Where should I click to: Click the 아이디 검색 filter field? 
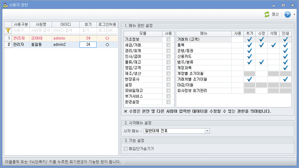pos(66,30)
